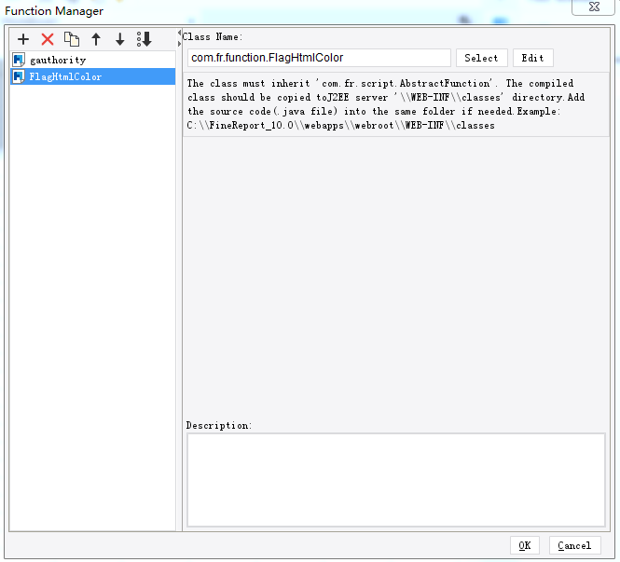Click the Edit button
The image size is (620, 562).
(x=532, y=58)
